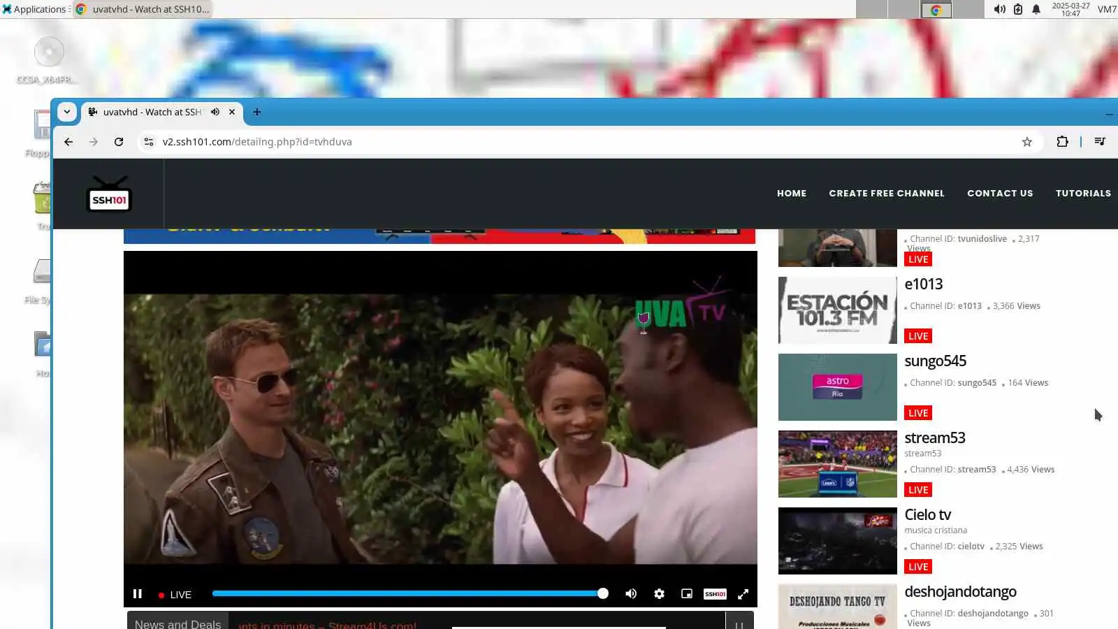
Task: Open the TUTORIALS menu item
Action: [x=1083, y=194]
